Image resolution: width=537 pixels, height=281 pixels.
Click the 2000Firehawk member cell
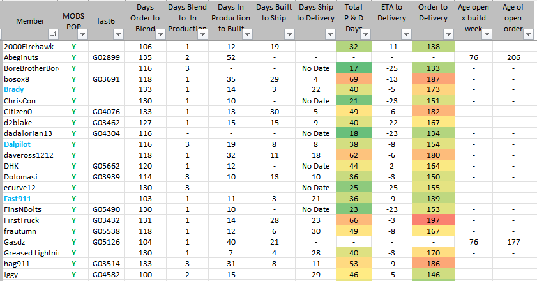pos(29,46)
